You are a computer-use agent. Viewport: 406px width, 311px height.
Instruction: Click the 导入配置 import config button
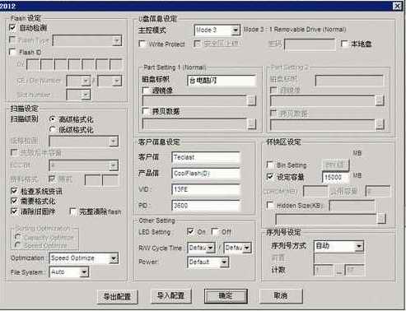pyautogui.click(x=170, y=295)
